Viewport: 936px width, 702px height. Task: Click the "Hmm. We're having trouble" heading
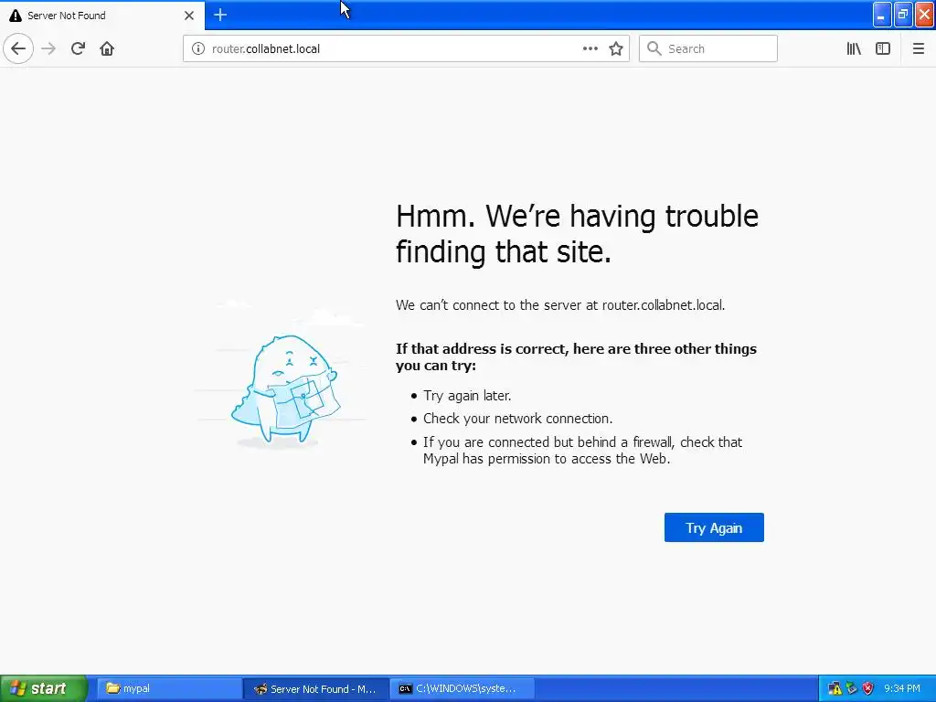click(x=578, y=216)
